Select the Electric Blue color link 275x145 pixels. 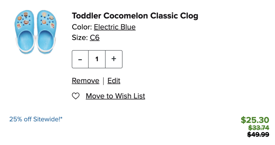[x=115, y=27]
